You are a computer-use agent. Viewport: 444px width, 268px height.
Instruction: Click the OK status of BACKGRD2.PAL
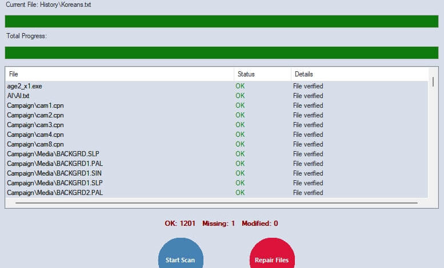click(x=240, y=193)
